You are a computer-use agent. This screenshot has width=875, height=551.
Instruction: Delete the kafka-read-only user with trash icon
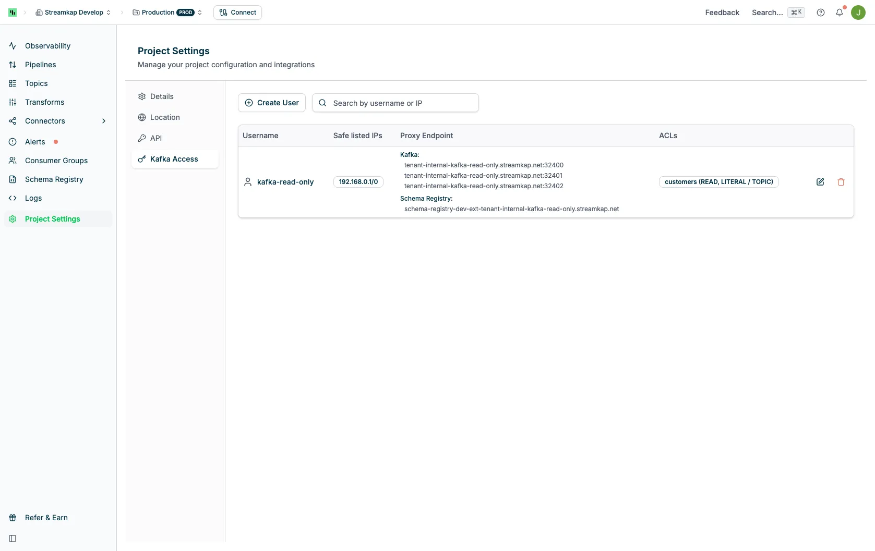pos(841,182)
